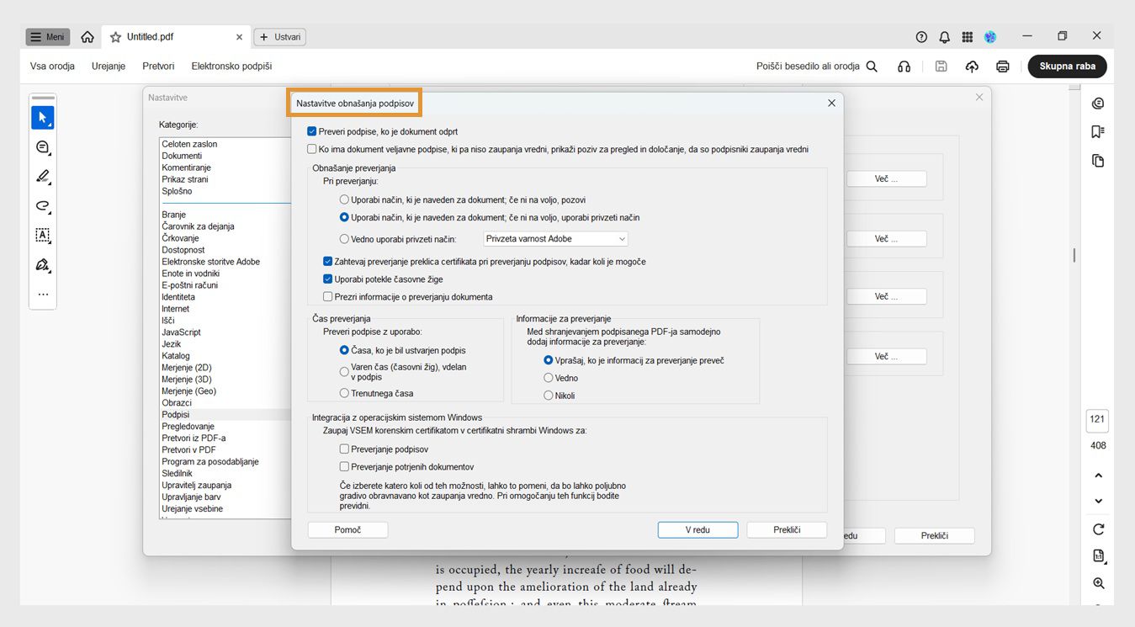Open the notifications bell
The width and height of the screenshot is (1135, 627).
point(945,37)
